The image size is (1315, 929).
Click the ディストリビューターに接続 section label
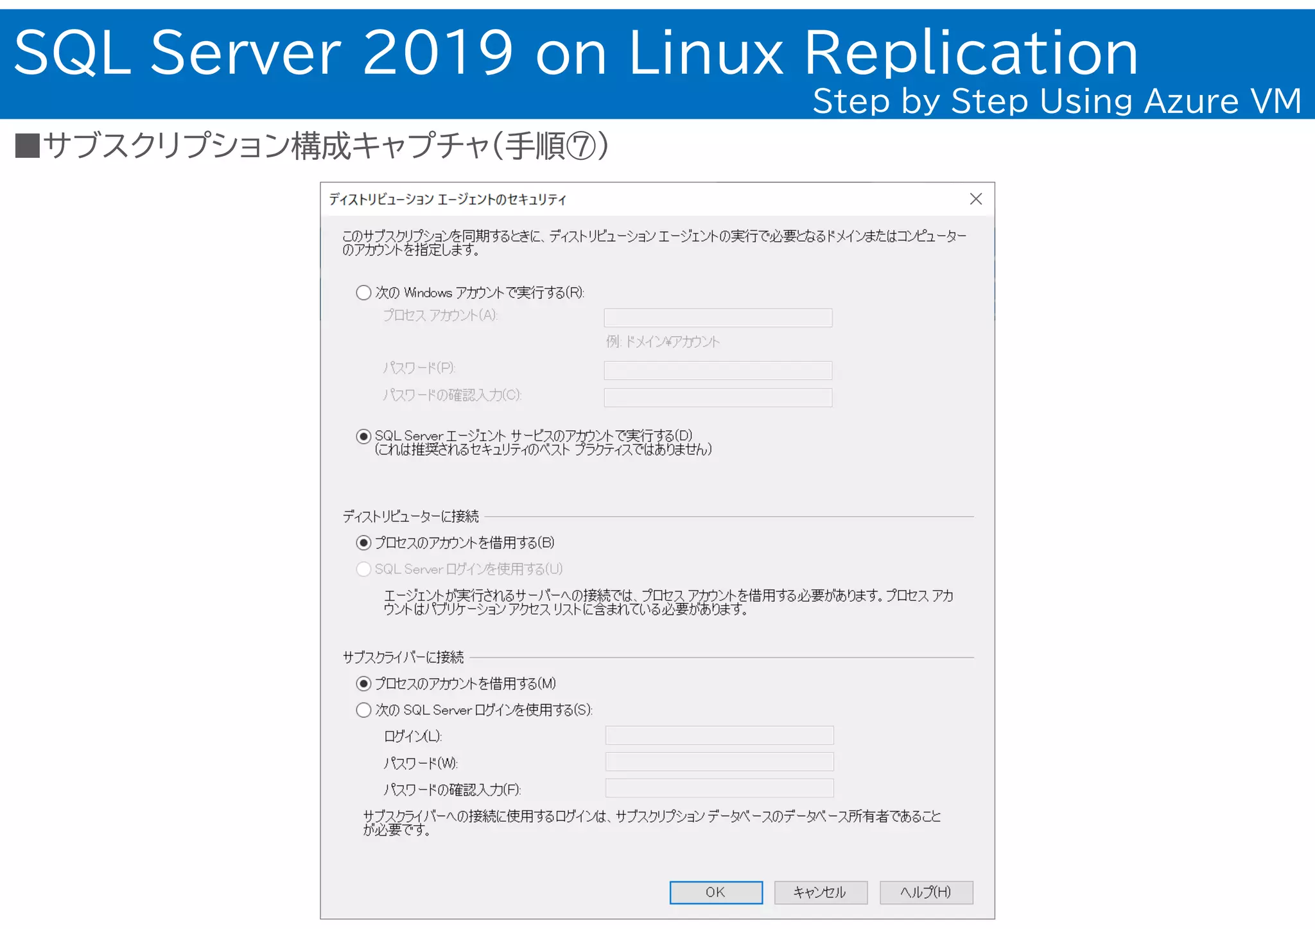(x=411, y=516)
